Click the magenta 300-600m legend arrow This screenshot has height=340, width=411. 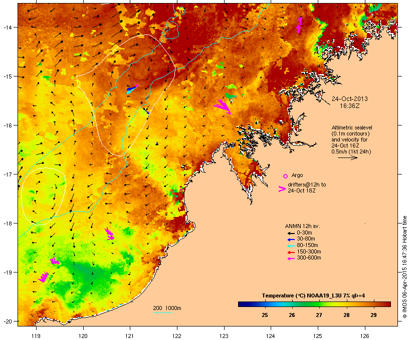pyautogui.click(x=291, y=258)
